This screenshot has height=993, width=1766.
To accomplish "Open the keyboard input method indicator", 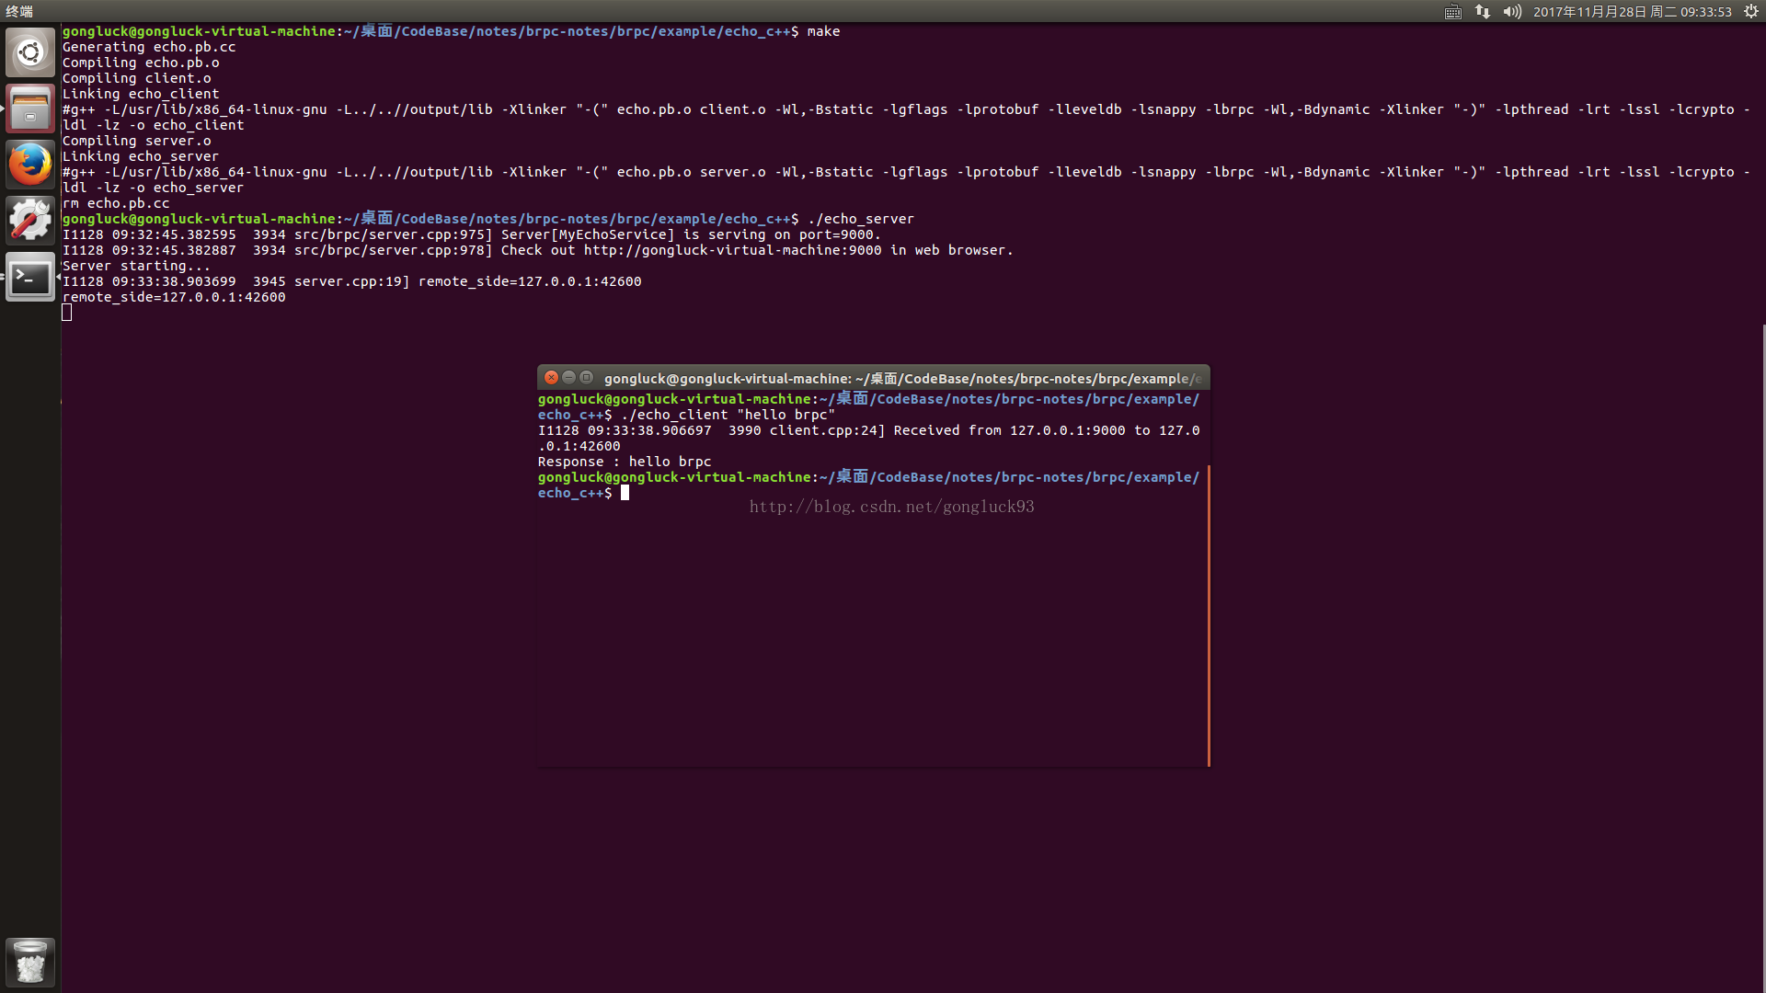I will point(1453,12).
